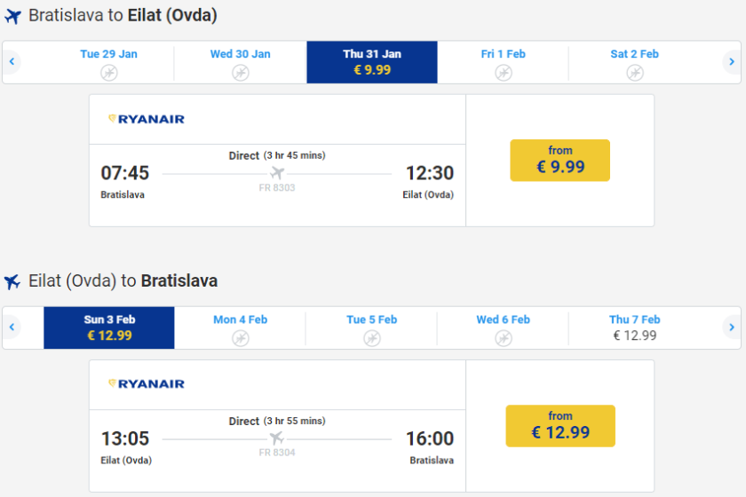Screen dimensions: 746x497
Task: Click the Ryanair logo on return flight card
Action: [147, 384]
